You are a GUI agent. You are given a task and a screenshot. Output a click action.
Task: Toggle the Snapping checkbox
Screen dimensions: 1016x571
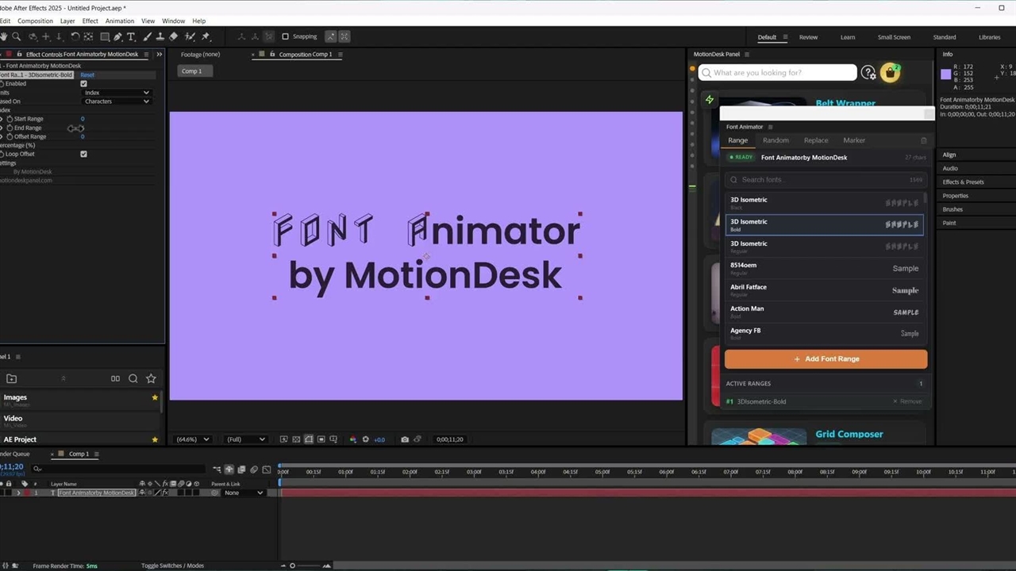pyautogui.click(x=286, y=36)
